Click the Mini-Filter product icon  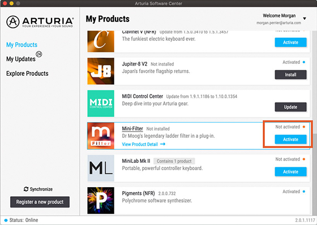101,136
